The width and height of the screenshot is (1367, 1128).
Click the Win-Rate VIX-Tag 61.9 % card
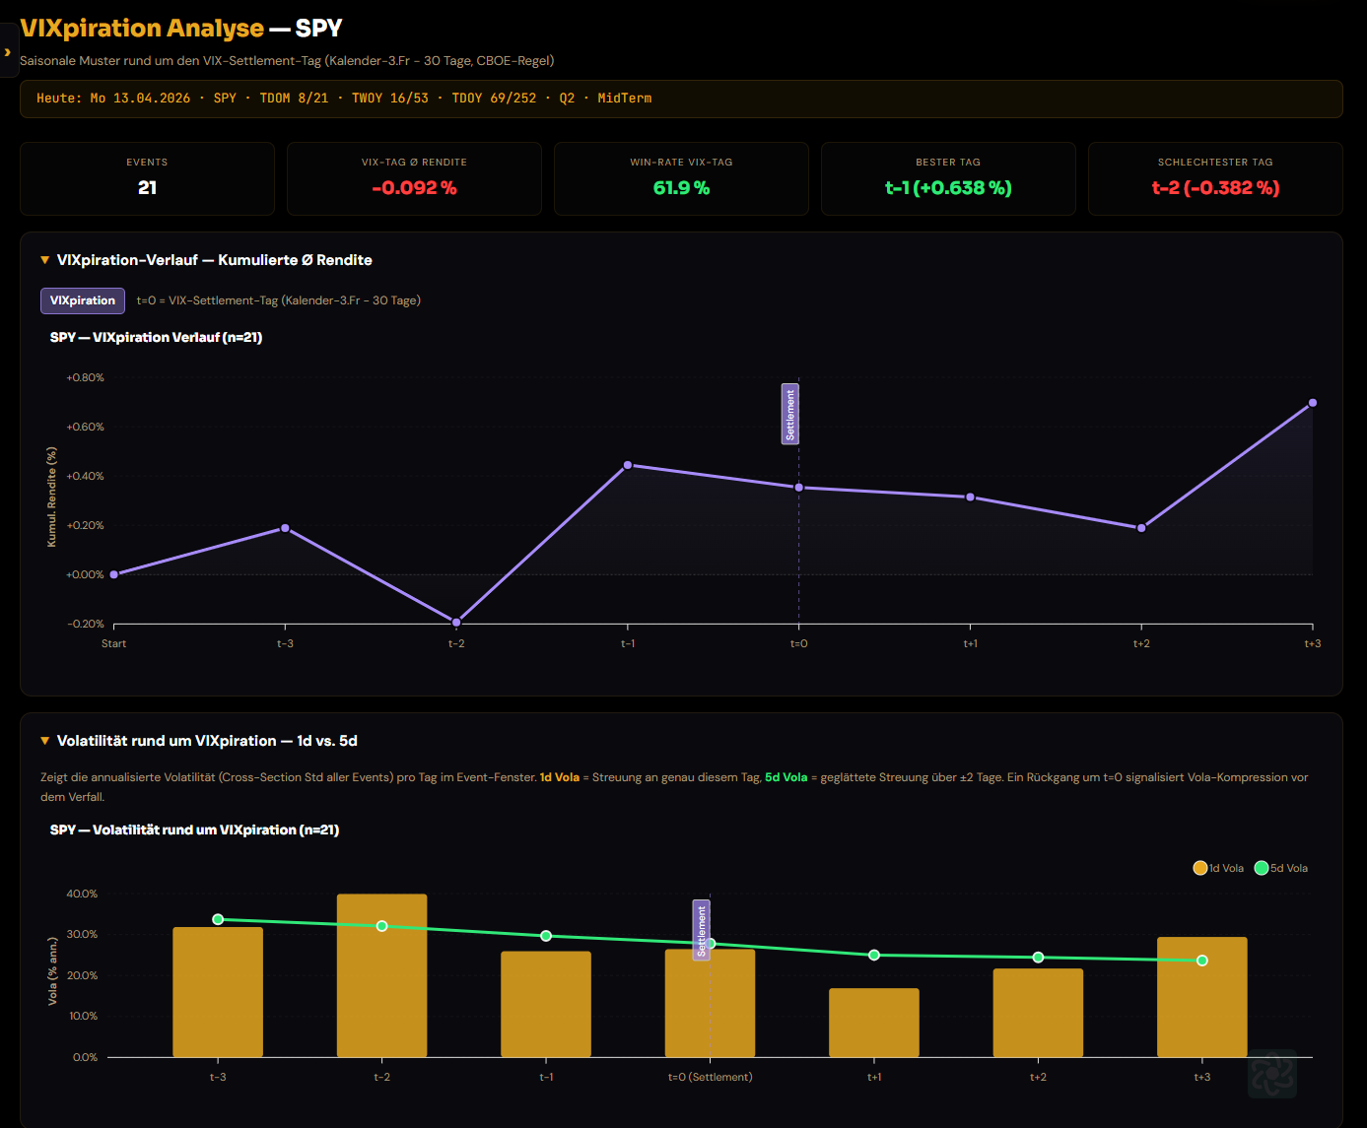681,178
